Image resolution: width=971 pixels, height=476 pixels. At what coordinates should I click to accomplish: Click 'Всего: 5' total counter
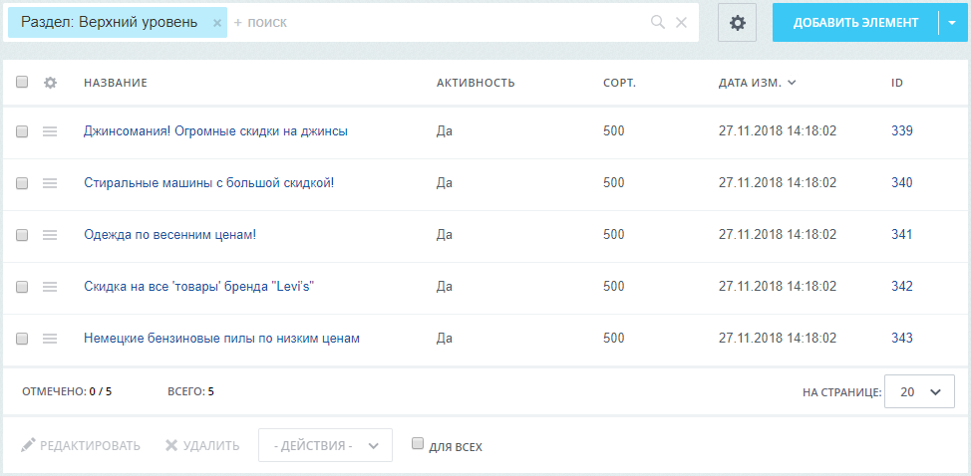190,391
